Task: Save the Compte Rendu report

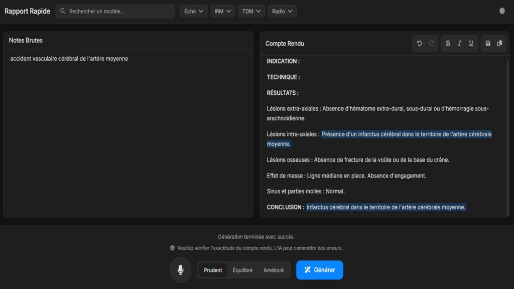Action: click(488, 44)
